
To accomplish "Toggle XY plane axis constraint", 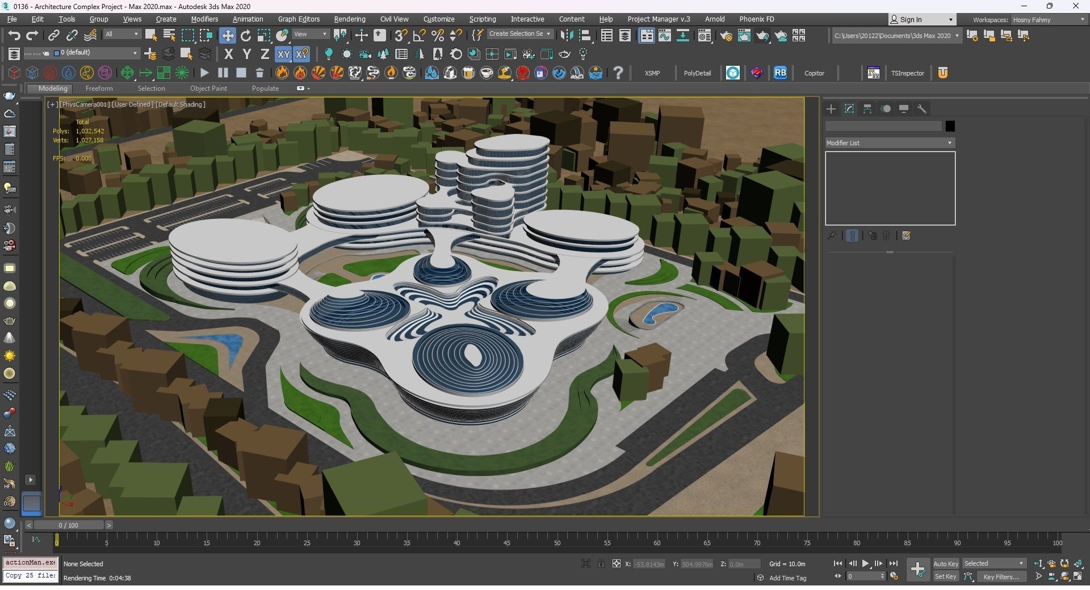I will [283, 54].
